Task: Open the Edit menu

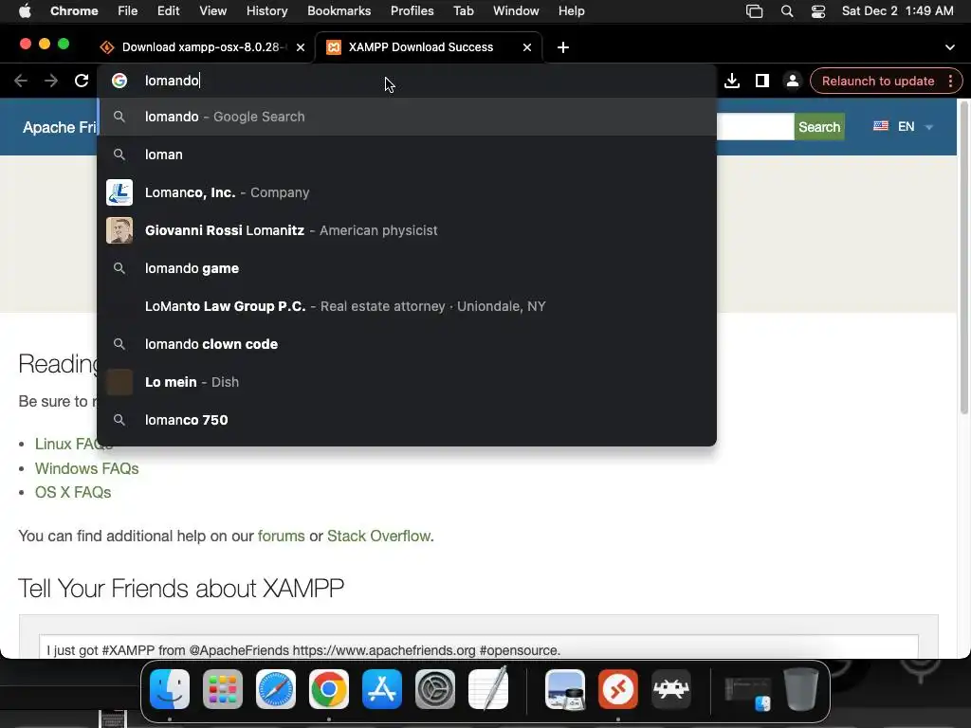Action: (168, 11)
